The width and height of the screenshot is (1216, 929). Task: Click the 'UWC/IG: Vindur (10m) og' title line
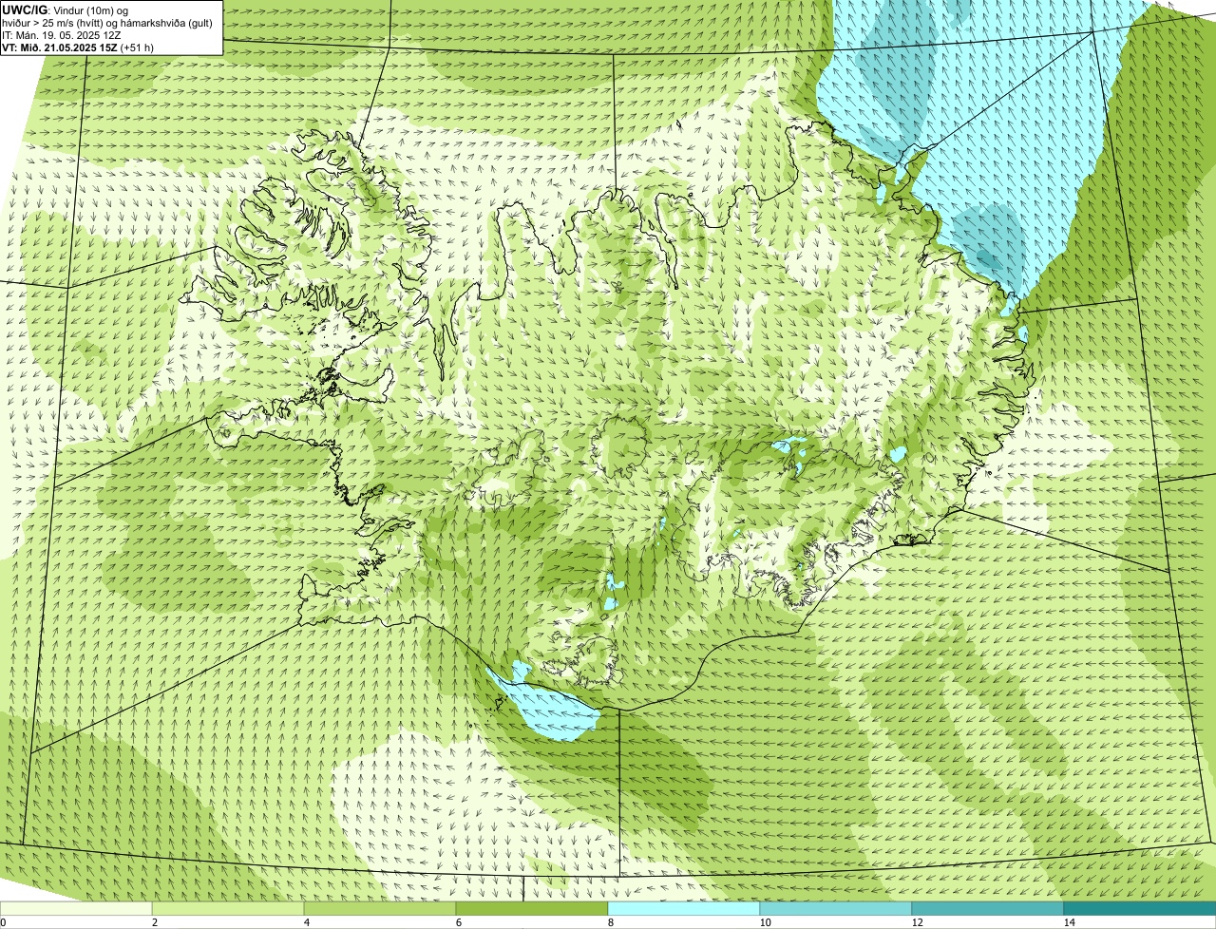pos(65,9)
